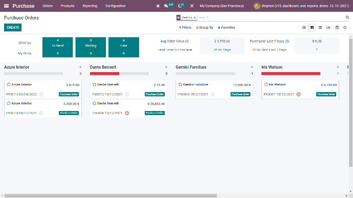Click the search magnifier icon

click(347, 17)
